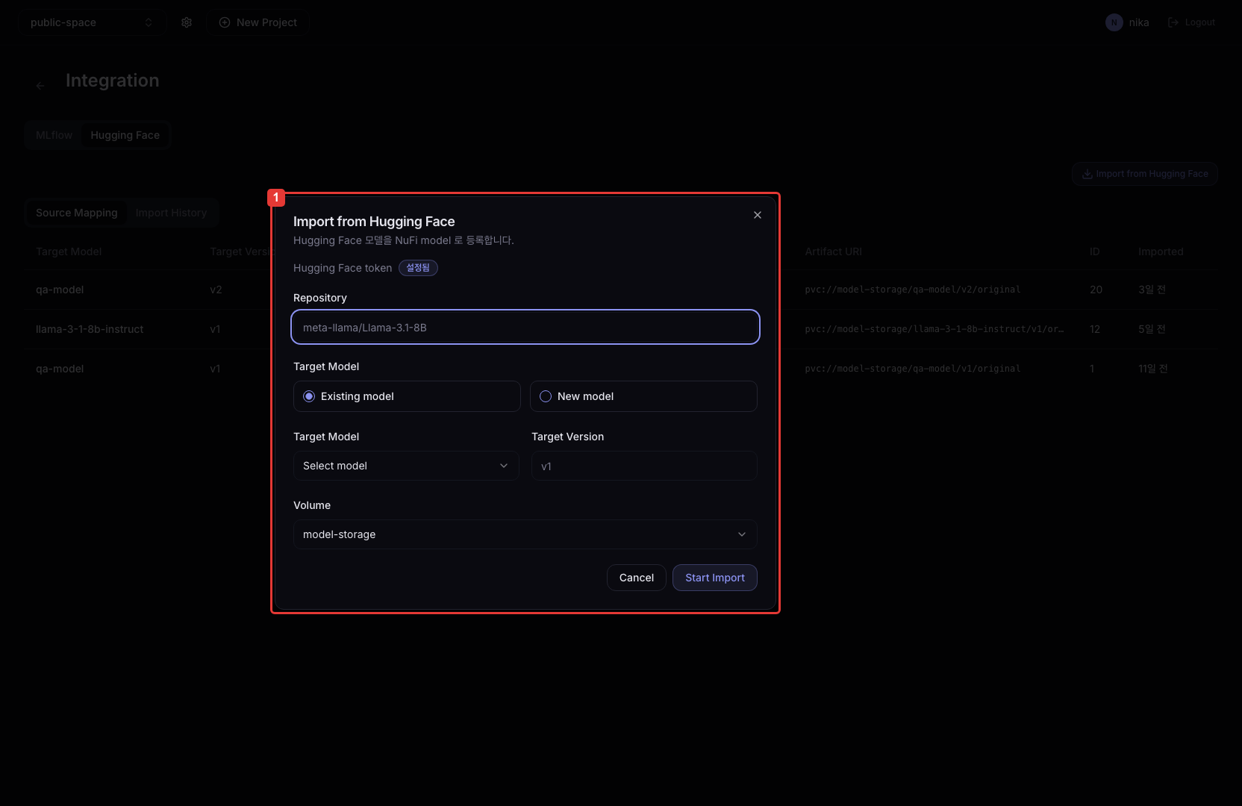Screen dimensions: 1242x806
Task: Click the back arrow beside Integration
Action: tap(40, 86)
